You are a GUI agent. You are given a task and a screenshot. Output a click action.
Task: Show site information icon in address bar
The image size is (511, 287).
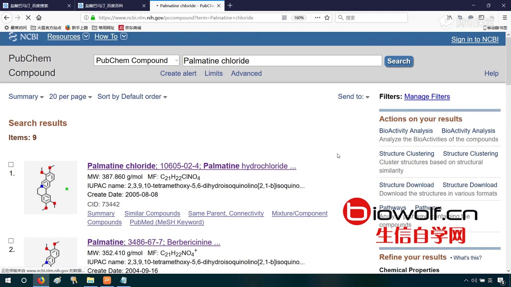[x=86, y=18]
